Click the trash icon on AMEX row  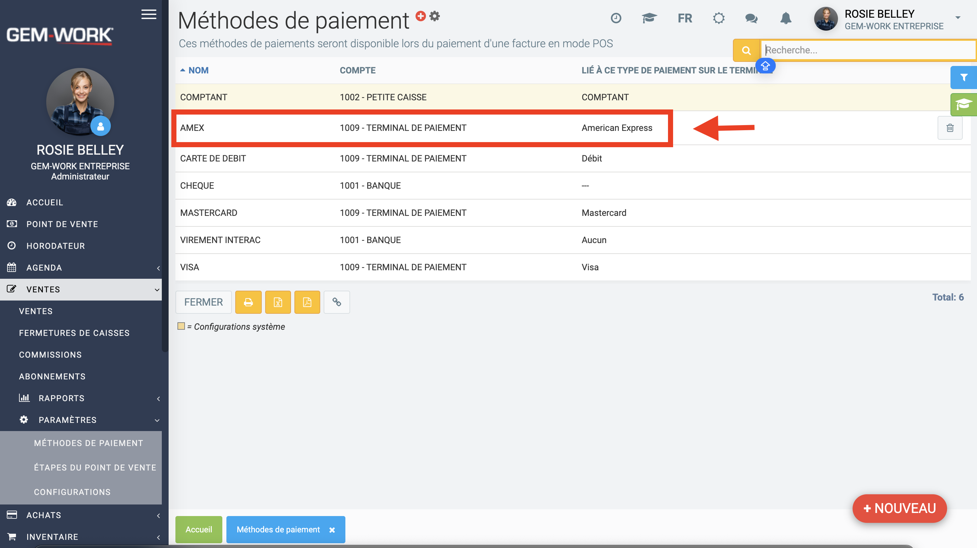pyautogui.click(x=950, y=128)
